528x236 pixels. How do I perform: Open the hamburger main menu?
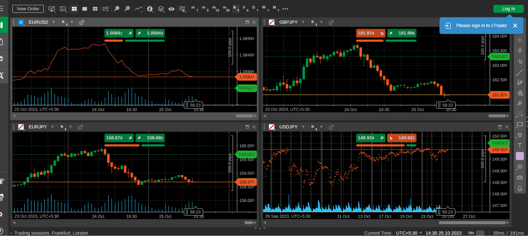2,9
